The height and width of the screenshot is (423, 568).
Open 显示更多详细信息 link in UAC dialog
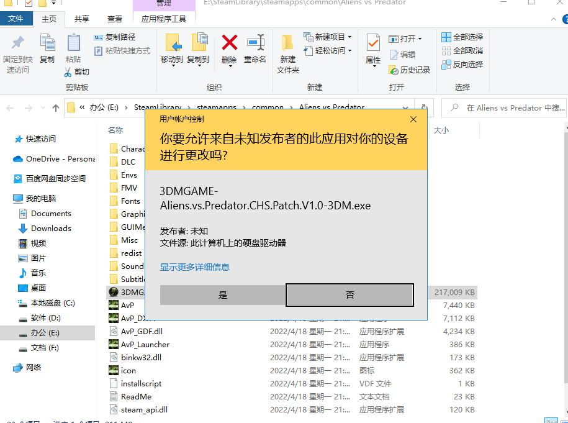[195, 267]
